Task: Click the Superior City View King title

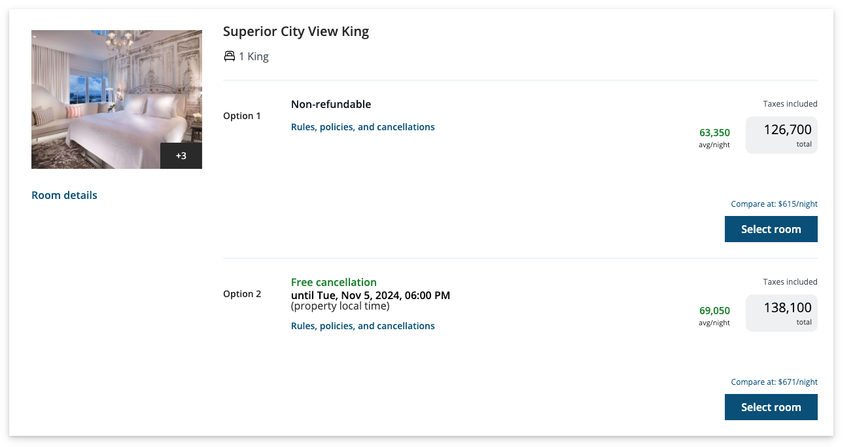Action: [x=296, y=31]
